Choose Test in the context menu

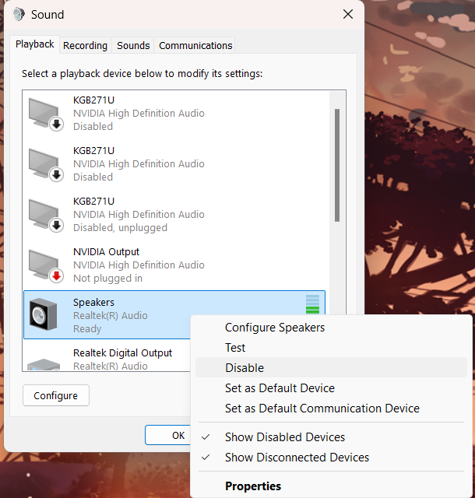tap(331, 348)
